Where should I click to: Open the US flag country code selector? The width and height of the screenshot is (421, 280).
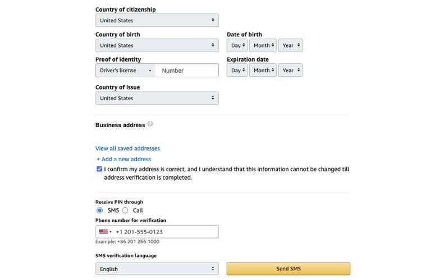click(x=105, y=232)
